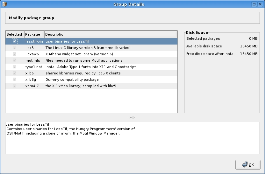Image resolution: width=265 pixels, height=174 pixels.
Task: Sort list by Selected column header
Action: (x=14, y=34)
